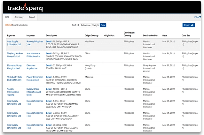The height and width of the screenshot is (135, 204).
Task: Open Detail for IKEA KNIXHULT shipment
Action: coord(49,41)
